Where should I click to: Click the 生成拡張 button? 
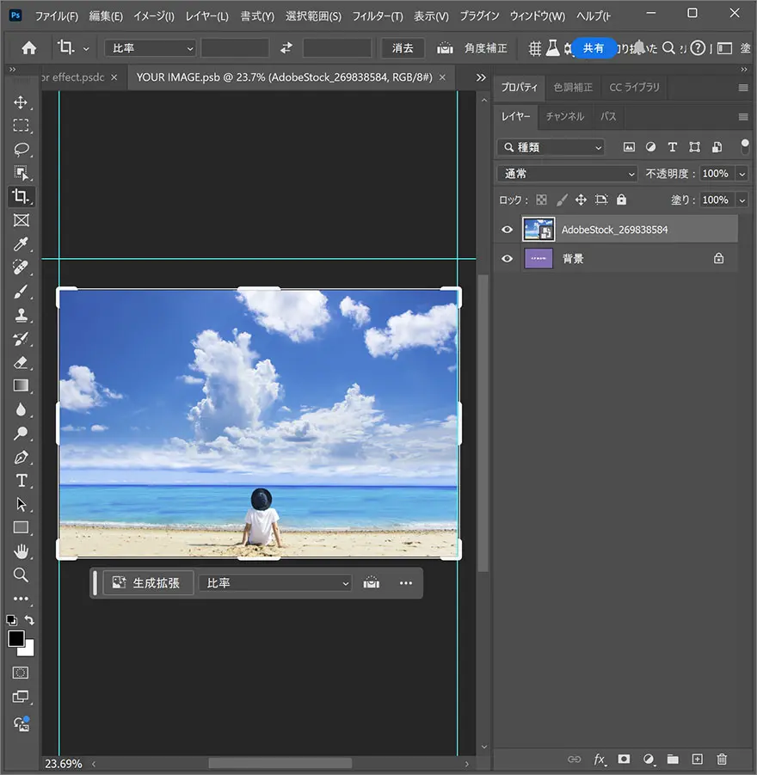click(x=147, y=583)
